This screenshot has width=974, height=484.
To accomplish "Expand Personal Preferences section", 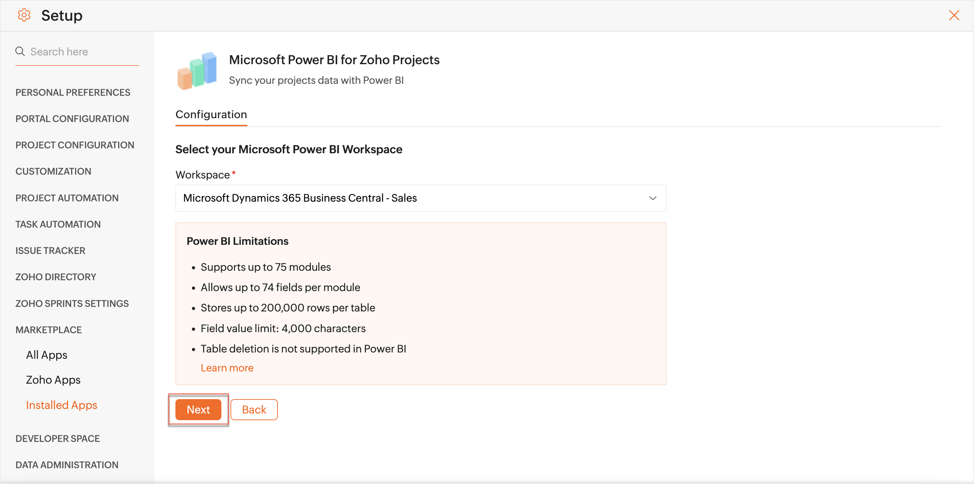I will (x=73, y=93).
